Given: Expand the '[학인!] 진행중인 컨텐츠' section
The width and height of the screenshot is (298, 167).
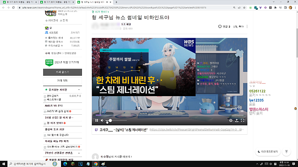Looking at the screenshot, I should point(79,153).
